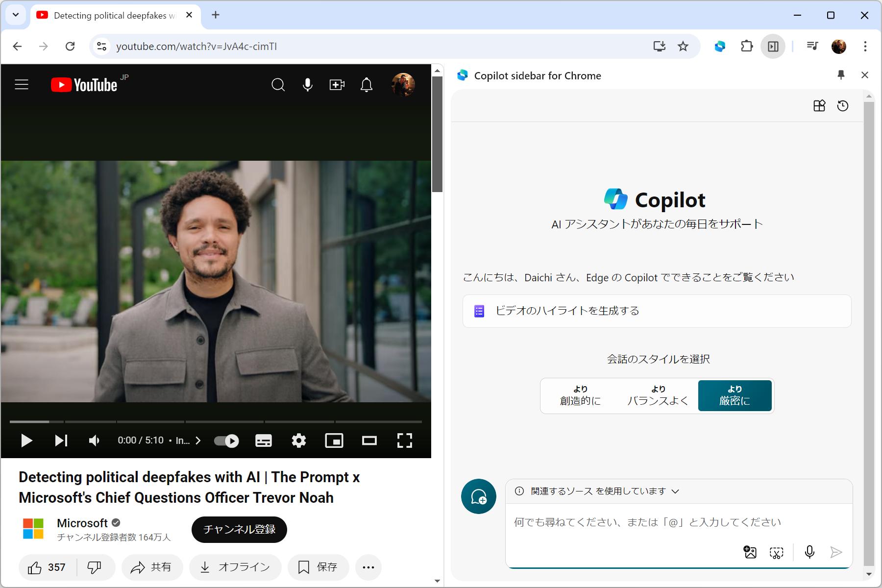
Task: Close the Copilot sidebar panel
Action: 865,75
